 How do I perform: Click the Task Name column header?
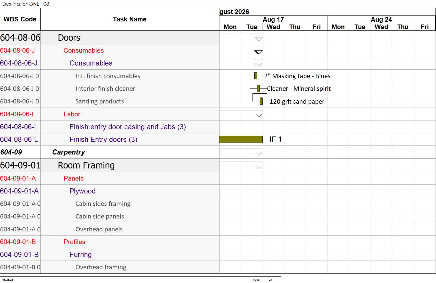130,19
